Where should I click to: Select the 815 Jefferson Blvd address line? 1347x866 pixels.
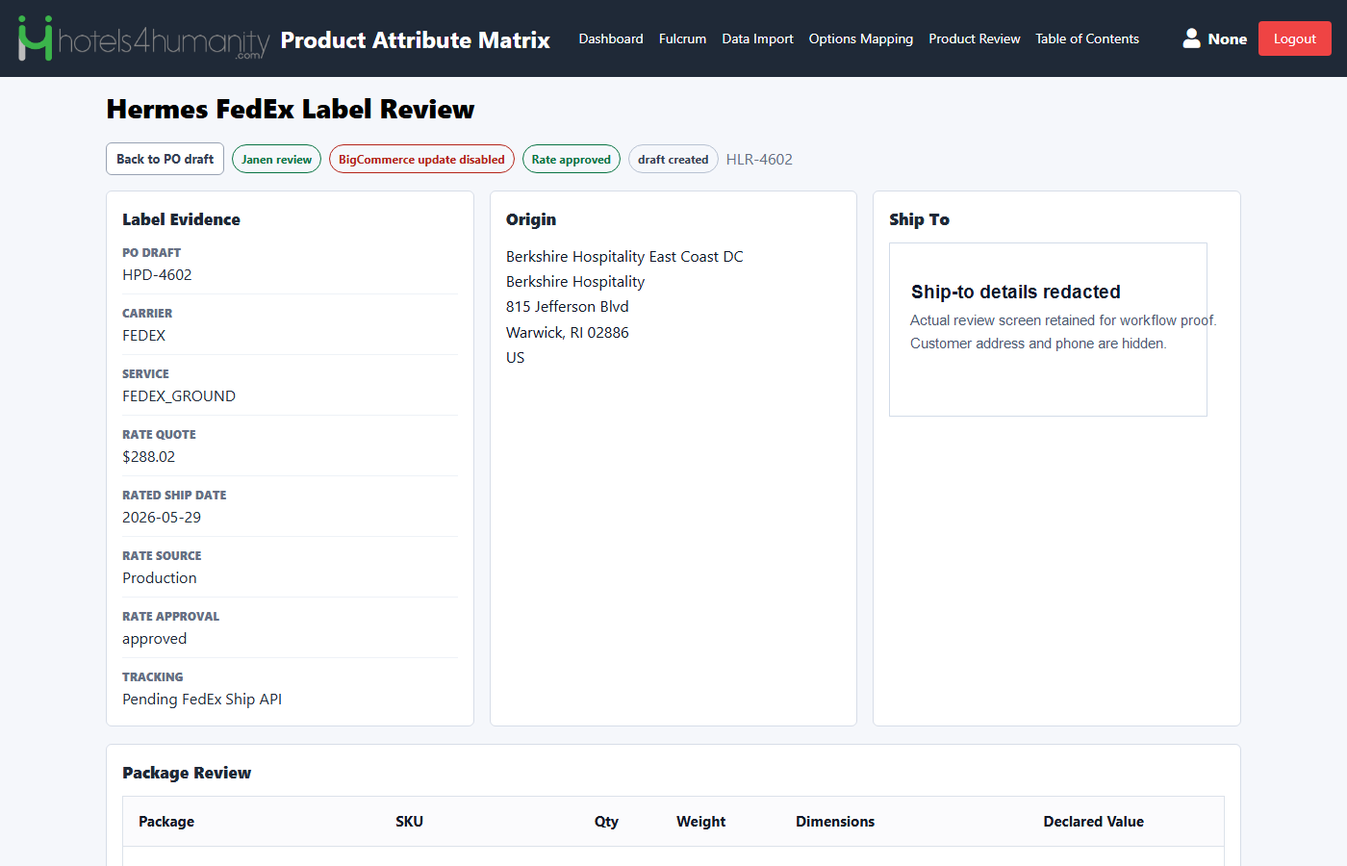pos(568,307)
